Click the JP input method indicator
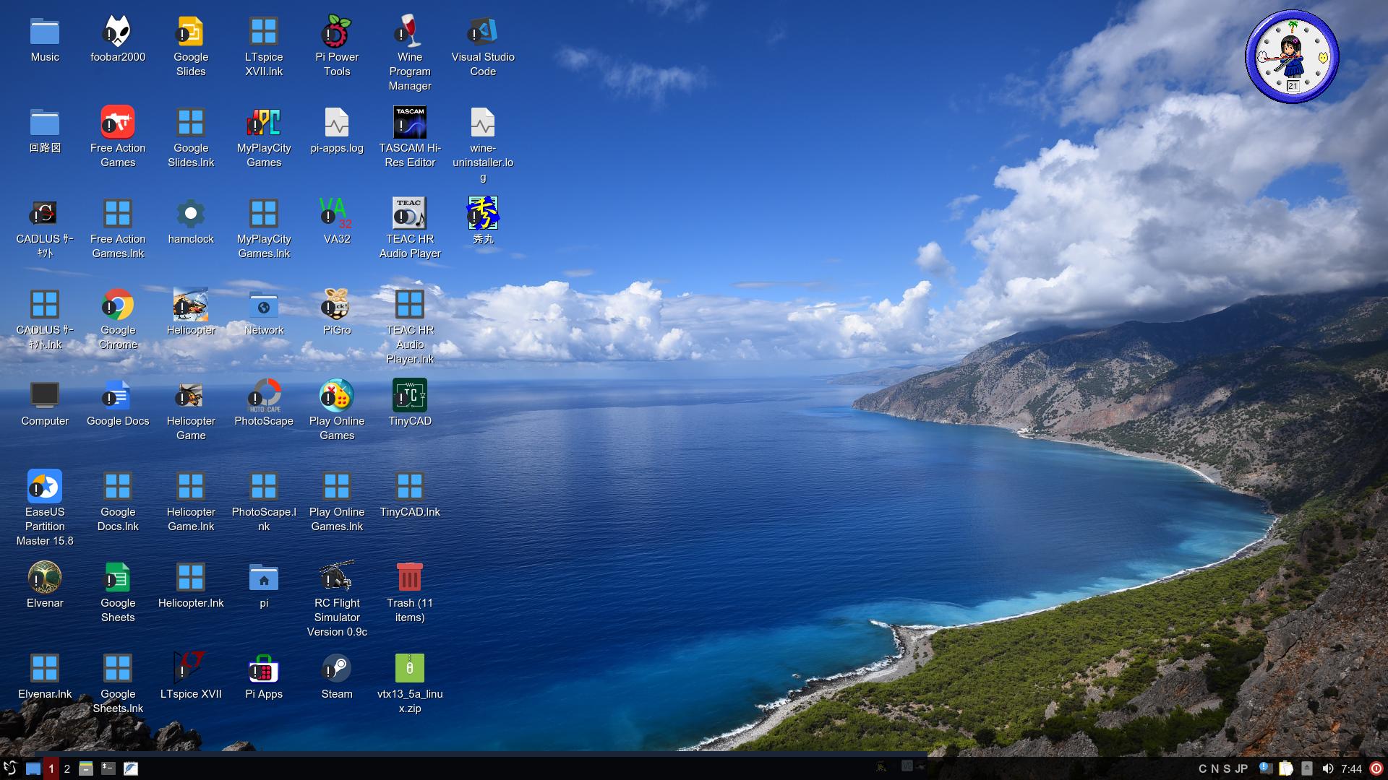This screenshot has width=1388, height=780. click(1241, 768)
